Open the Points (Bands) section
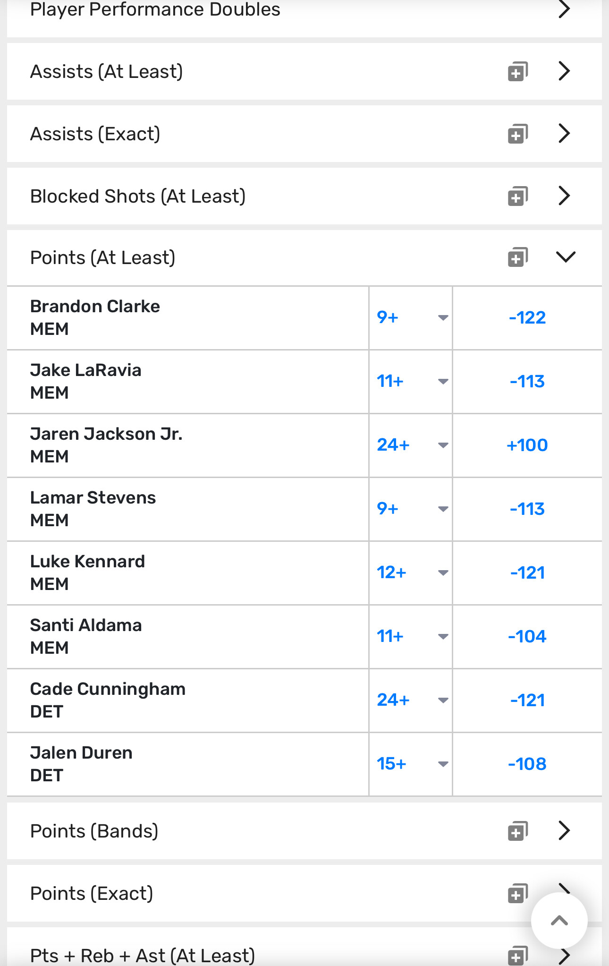The image size is (609, 966). click(x=564, y=830)
